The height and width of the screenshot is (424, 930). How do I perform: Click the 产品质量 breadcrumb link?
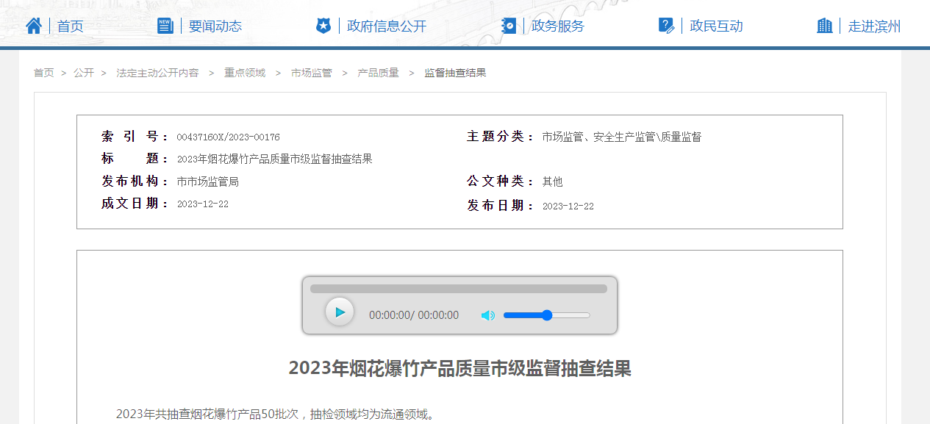coord(378,73)
